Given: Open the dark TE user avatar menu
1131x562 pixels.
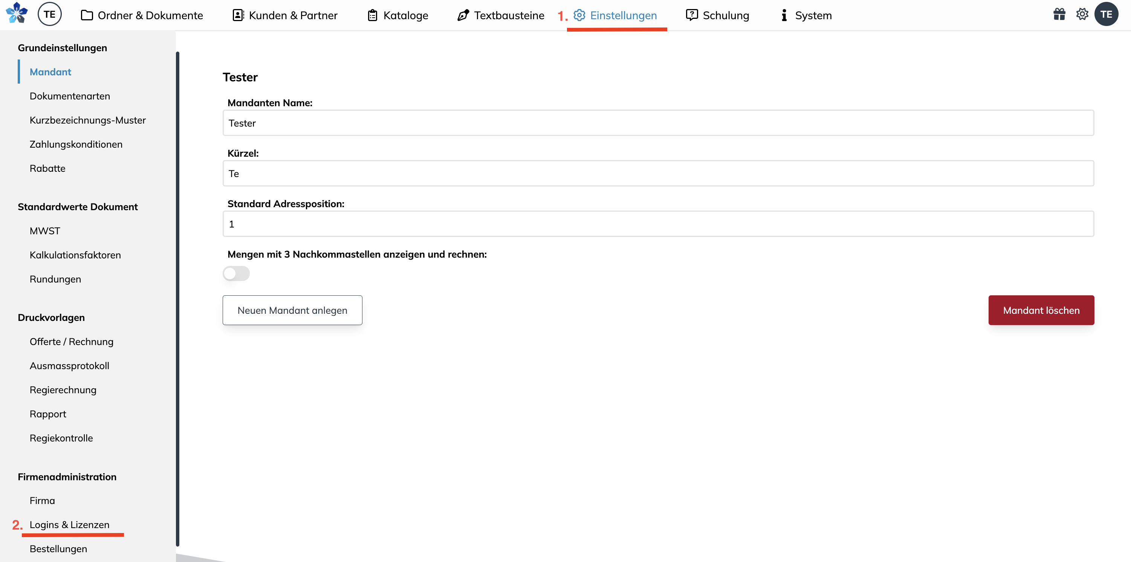Looking at the screenshot, I should coord(1106,14).
